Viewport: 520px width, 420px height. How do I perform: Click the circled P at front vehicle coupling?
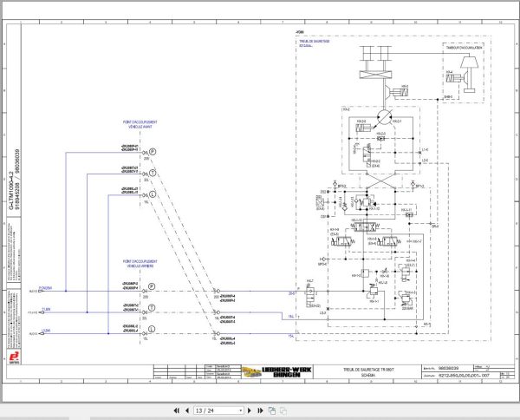153,152
